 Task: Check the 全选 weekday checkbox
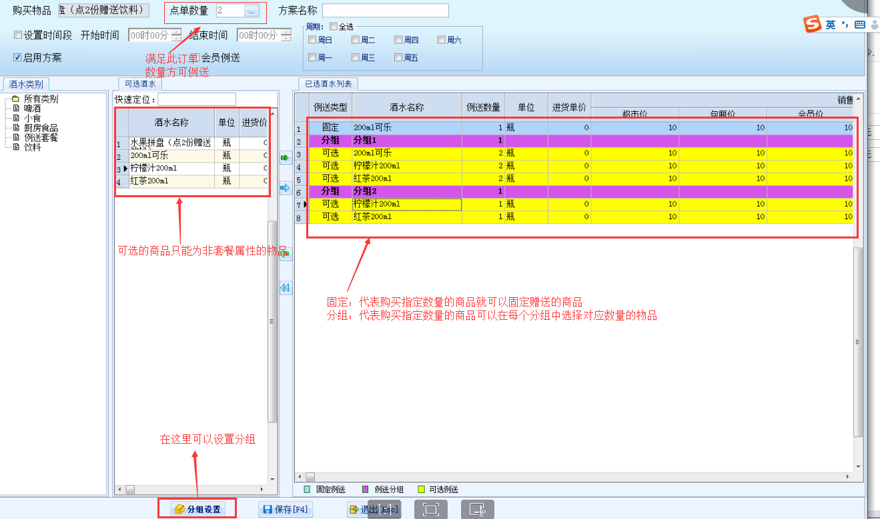(334, 27)
